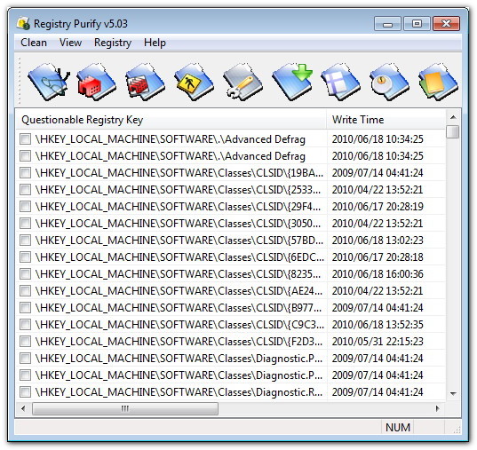Image resolution: width=477 pixels, height=450 pixels.
Task: Select write time 2010/06/18 13:52:35
Action: 378,325
